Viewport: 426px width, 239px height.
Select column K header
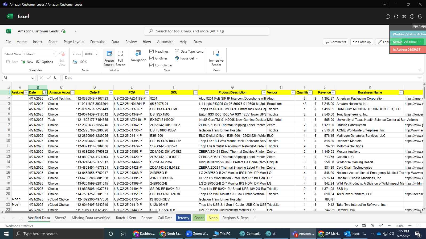[370, 87]
